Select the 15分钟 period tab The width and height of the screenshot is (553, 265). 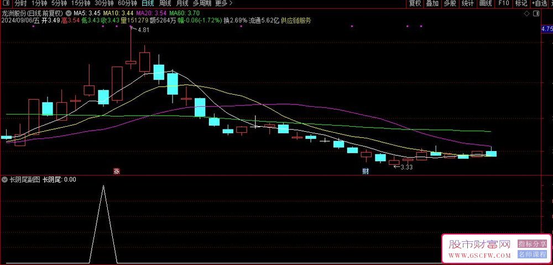tap(80, 3)
